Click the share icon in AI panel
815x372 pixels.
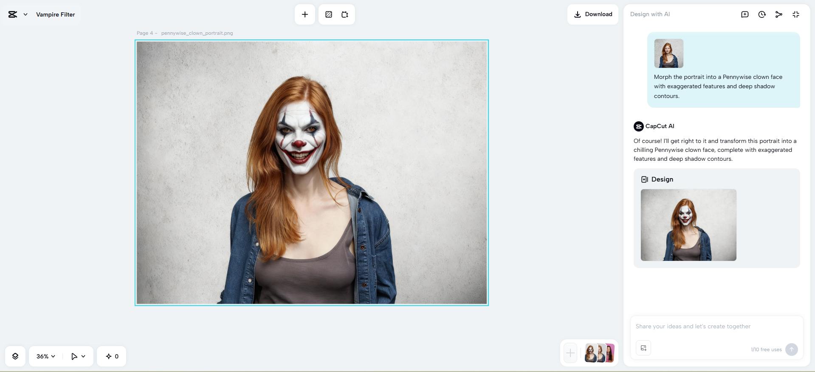779,14
